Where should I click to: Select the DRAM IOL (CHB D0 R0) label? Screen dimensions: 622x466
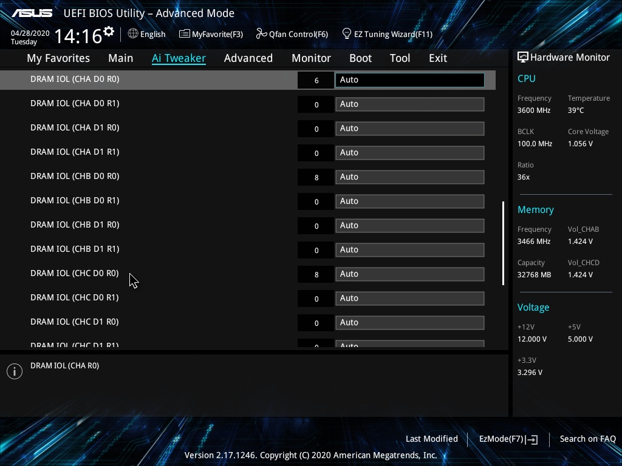point(75,176)
